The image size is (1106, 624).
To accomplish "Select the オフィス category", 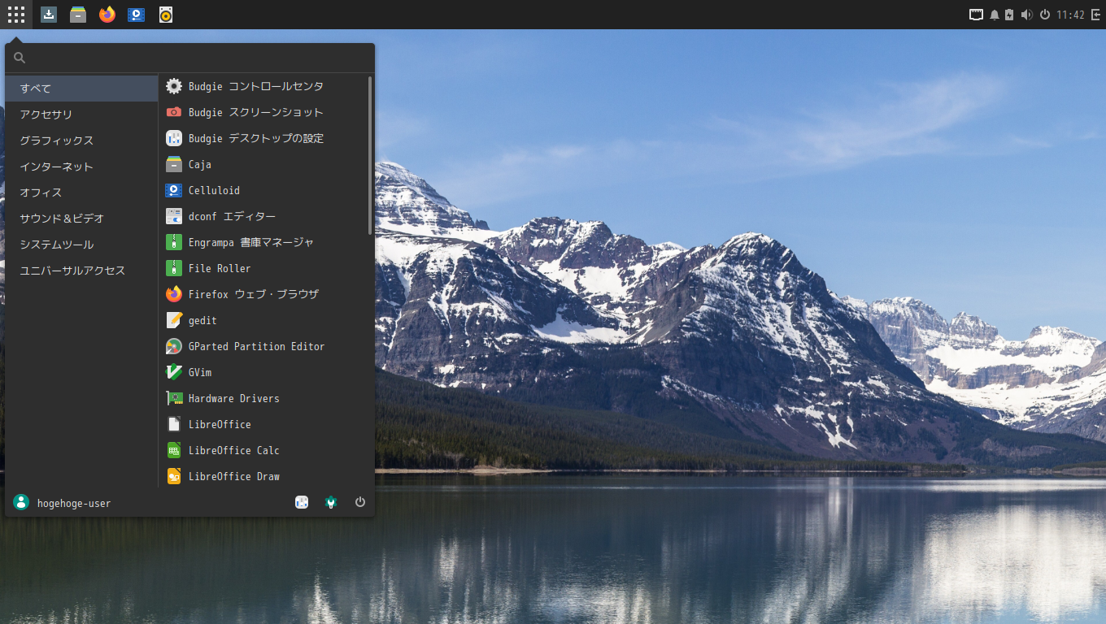I will point(37,192).
